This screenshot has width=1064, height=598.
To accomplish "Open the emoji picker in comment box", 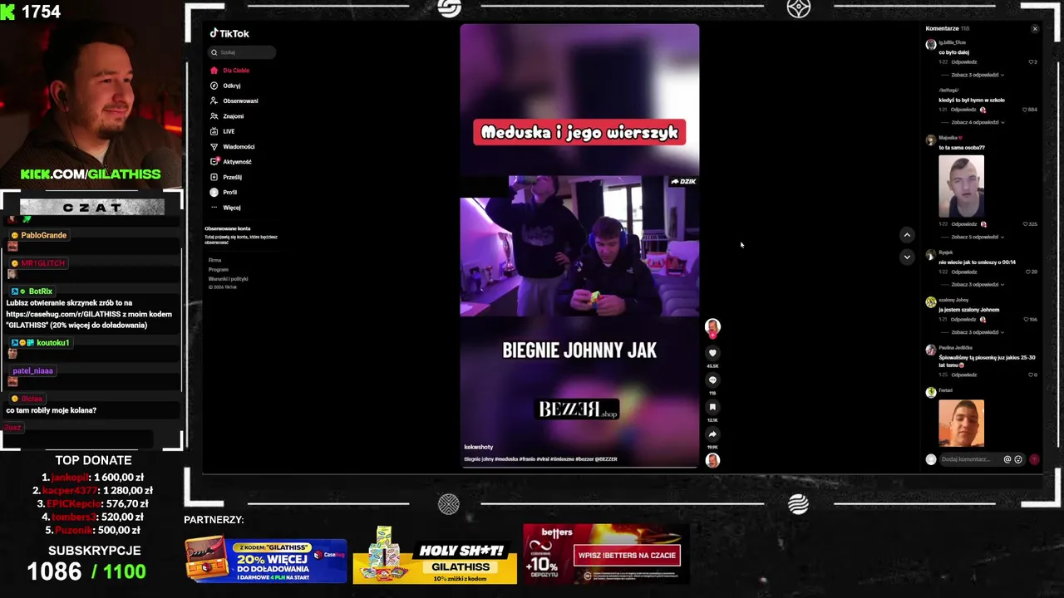I will click(1018, 459).
